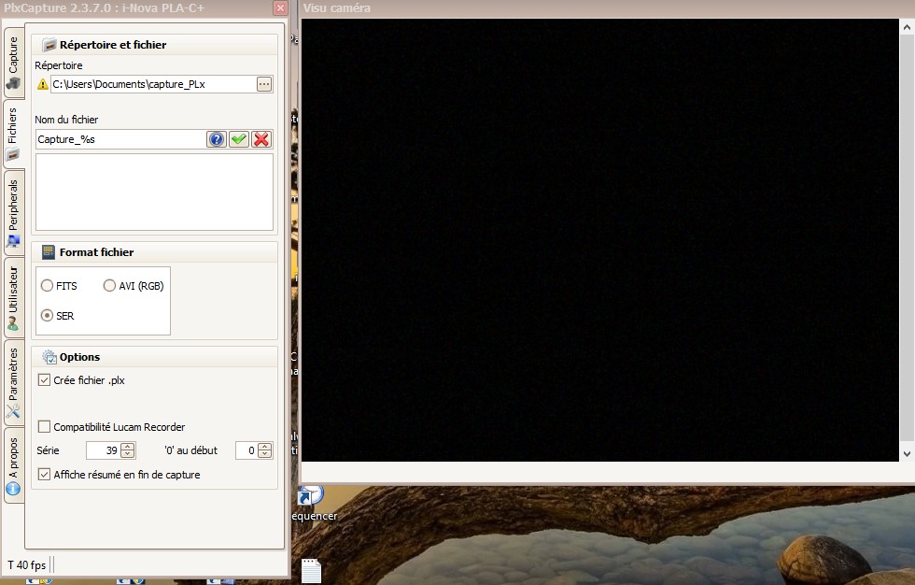This screenshot has width=915, height=585.
Task: Cancel file name with red X icon
Action: (x=261, y=139)
